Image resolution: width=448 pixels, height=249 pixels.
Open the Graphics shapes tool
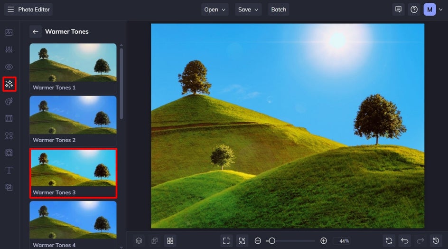[x=9, y=135]
